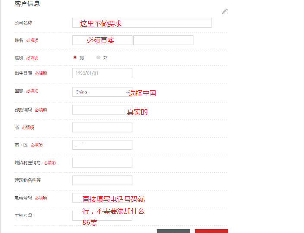Click the gray button at bottom

(x=173, y=231)
